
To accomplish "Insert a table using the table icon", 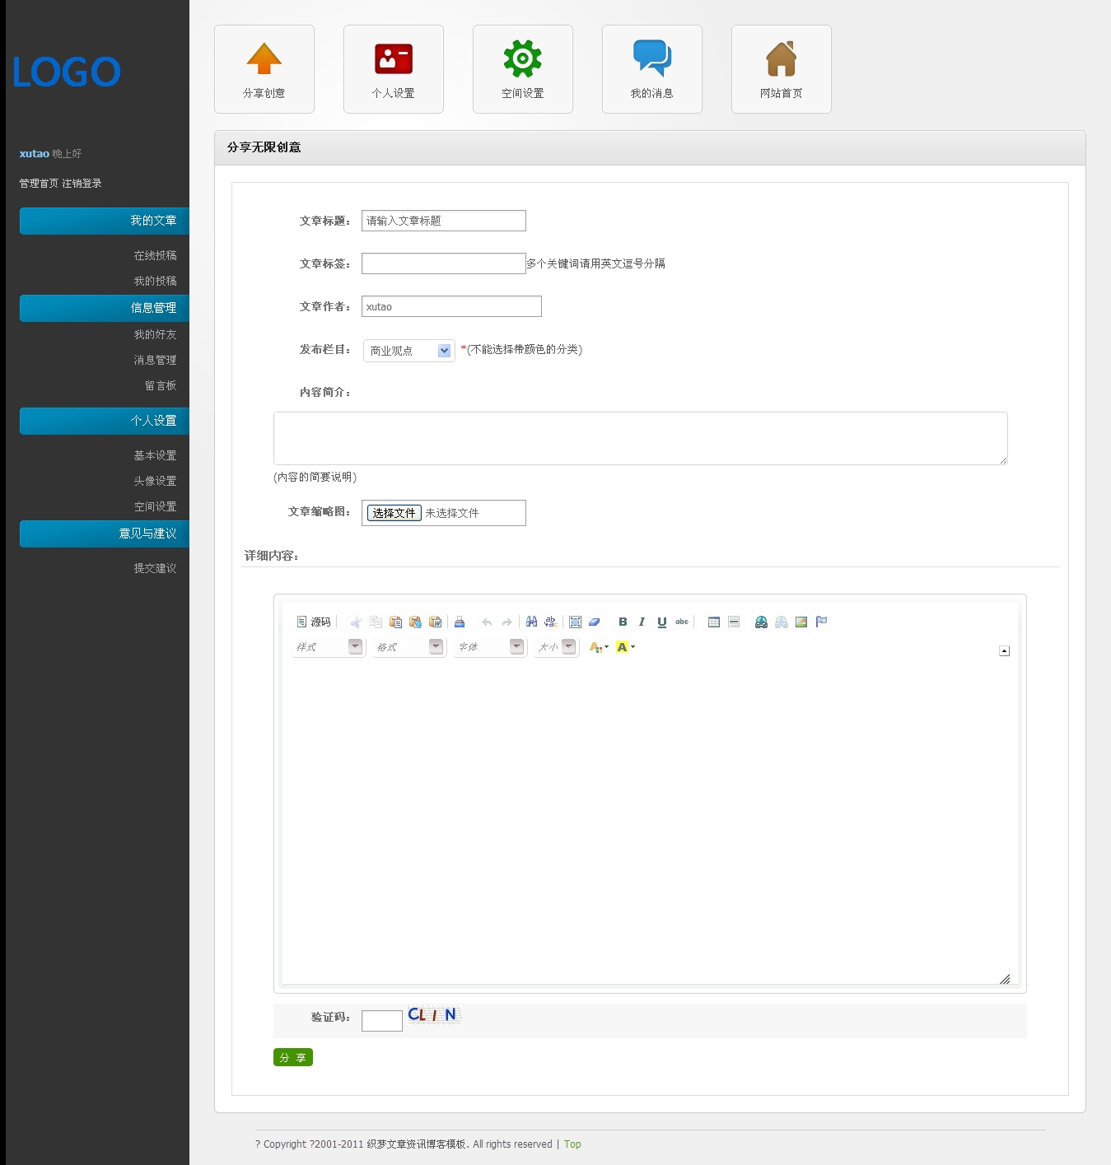I will (x=714, y=622).
